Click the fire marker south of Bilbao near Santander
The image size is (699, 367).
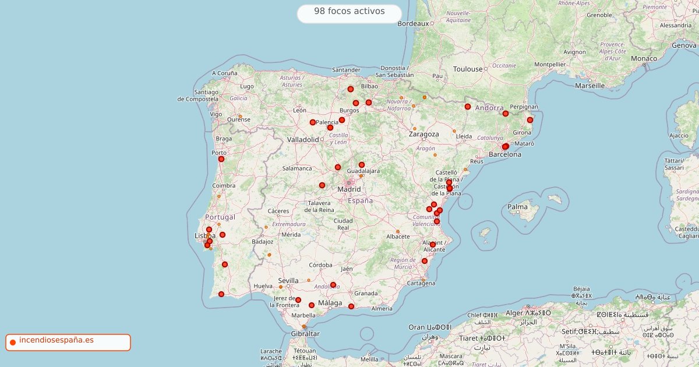[x=351, y=89]
